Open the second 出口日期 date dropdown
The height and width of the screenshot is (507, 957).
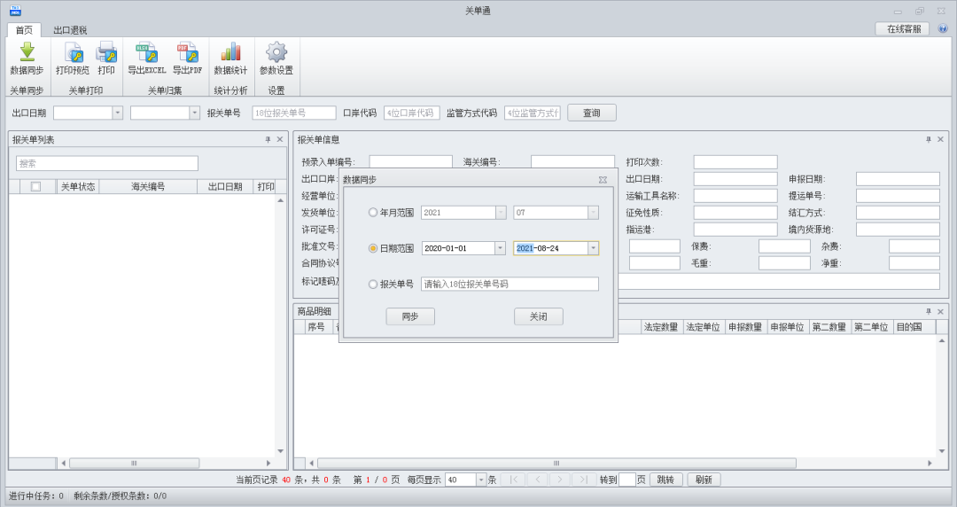[x=194, y=113]
